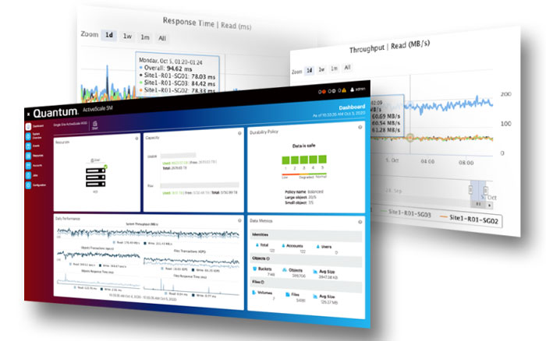Open info icon on Daily Performance card

click(239, 220)
